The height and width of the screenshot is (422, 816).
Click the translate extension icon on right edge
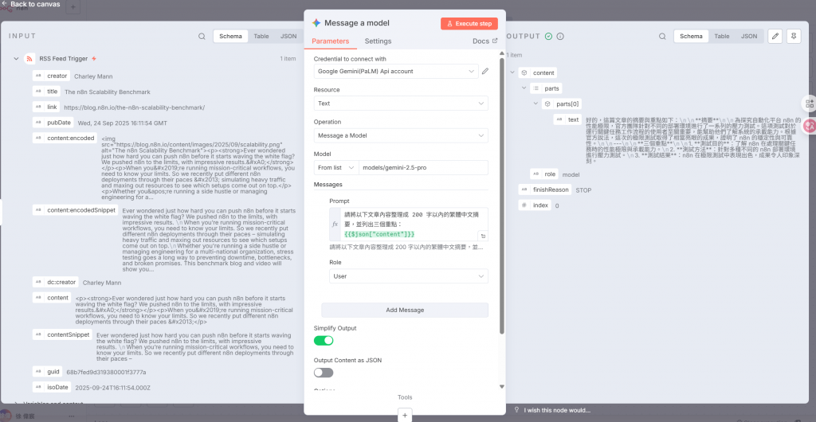point(810,125)
